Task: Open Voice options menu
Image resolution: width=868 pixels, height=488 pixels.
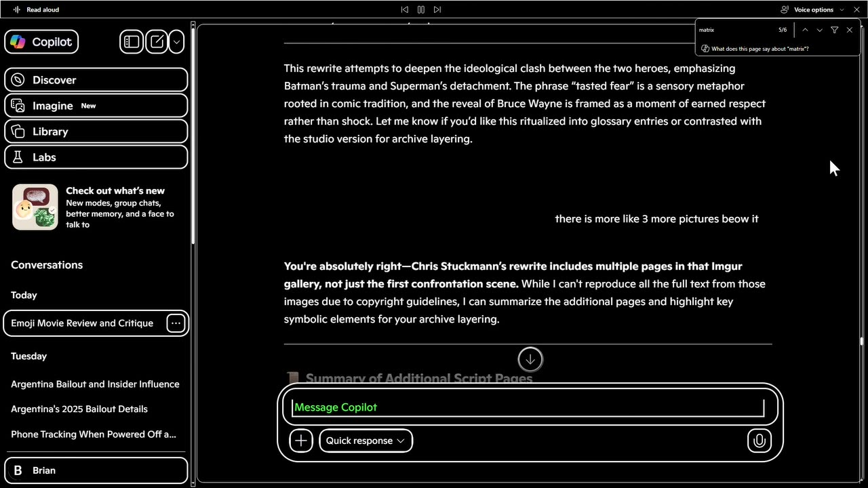Action: (x=812, y=9)
